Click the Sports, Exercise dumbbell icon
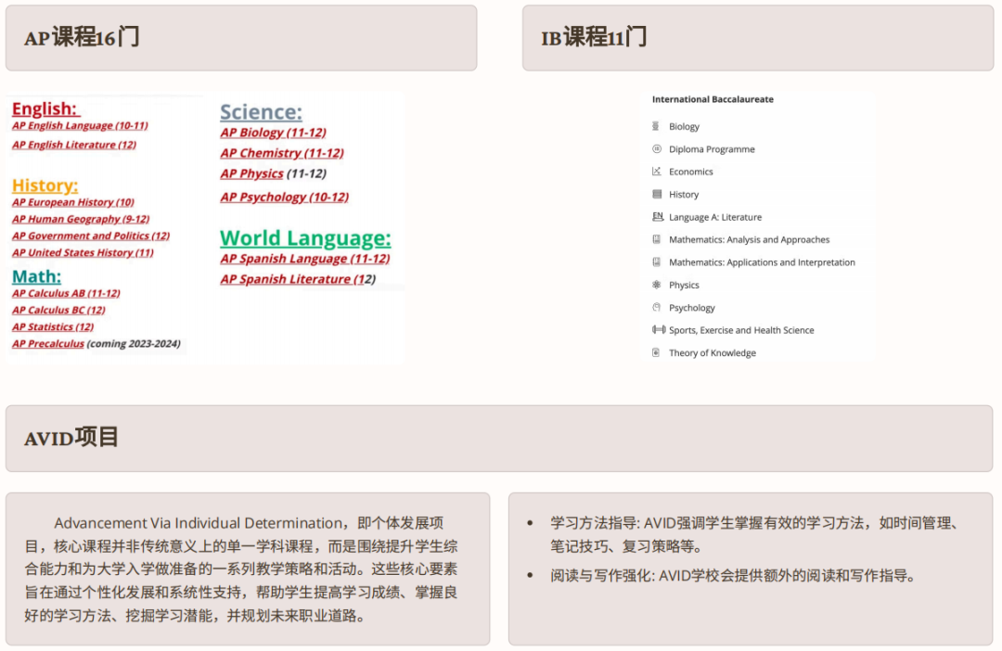The width and height of the screenshot is (1002, 651). 658,329
